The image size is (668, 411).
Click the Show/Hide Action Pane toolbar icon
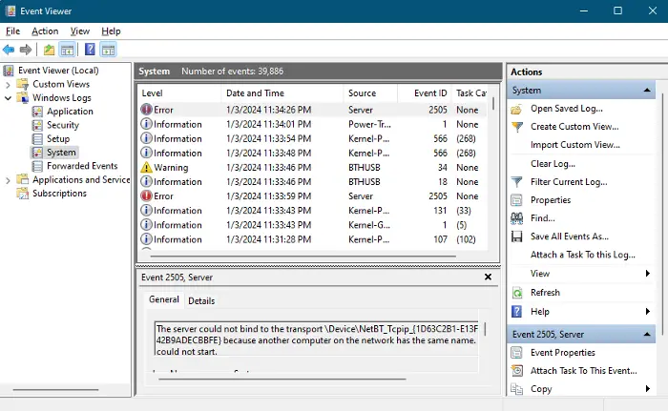(108, 50)
